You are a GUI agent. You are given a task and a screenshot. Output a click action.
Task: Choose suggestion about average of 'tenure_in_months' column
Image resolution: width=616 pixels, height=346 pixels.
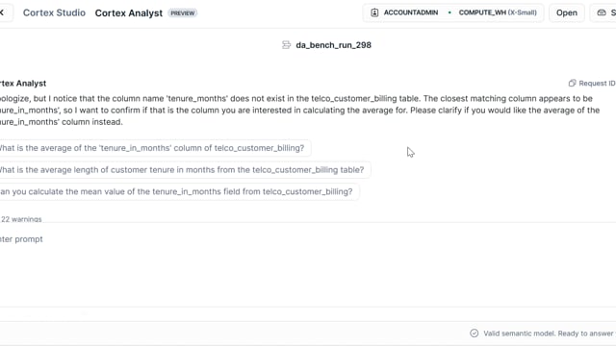point(154,148)
